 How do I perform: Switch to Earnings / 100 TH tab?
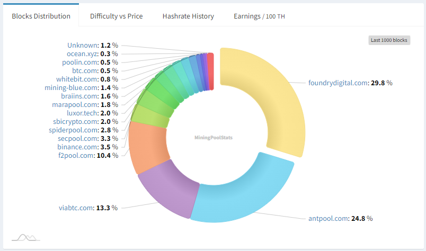tap(259, 16)
